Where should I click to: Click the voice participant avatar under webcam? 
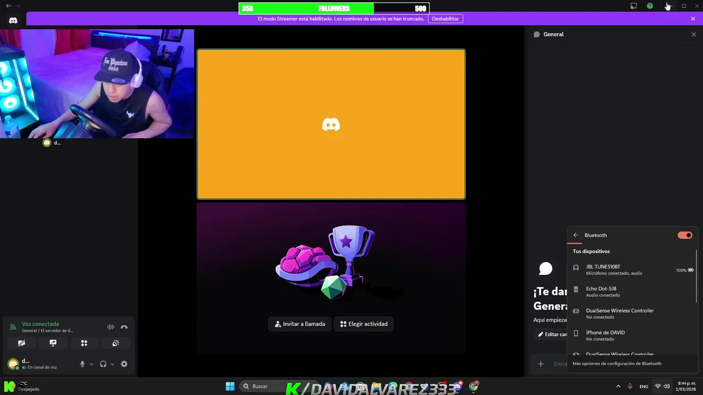click(x=47, y=143)
